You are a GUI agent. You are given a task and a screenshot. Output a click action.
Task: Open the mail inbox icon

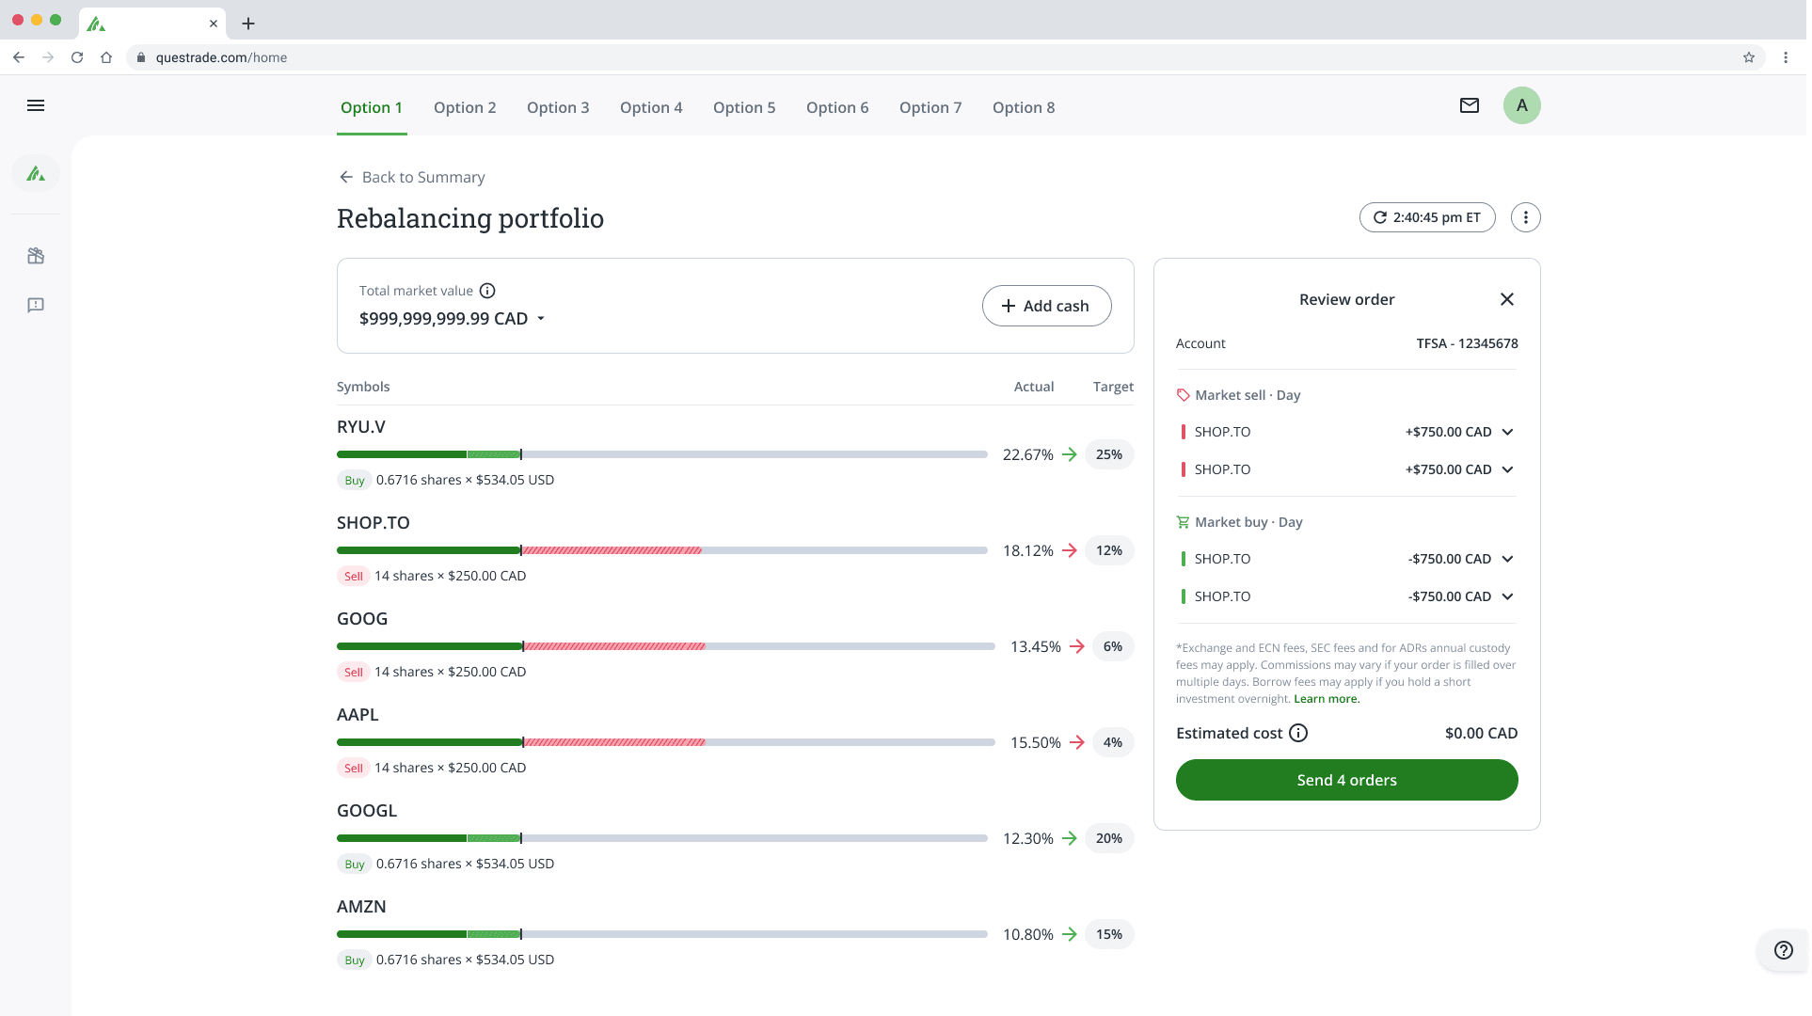pos(1470,105)
